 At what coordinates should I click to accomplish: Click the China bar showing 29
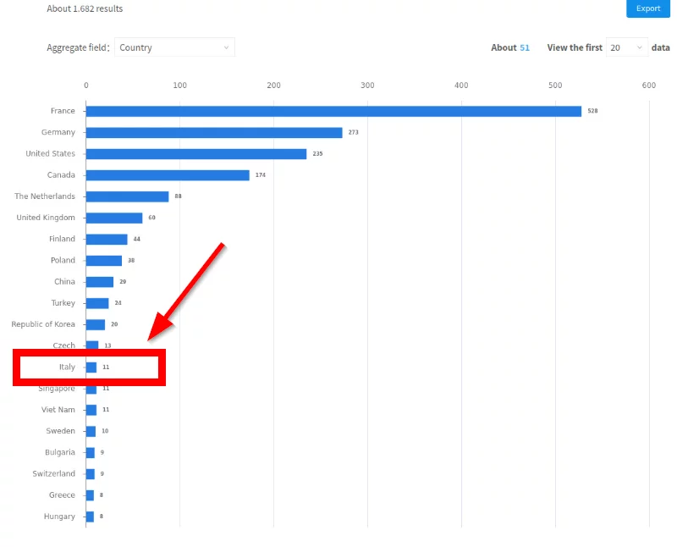click(99, 282)
